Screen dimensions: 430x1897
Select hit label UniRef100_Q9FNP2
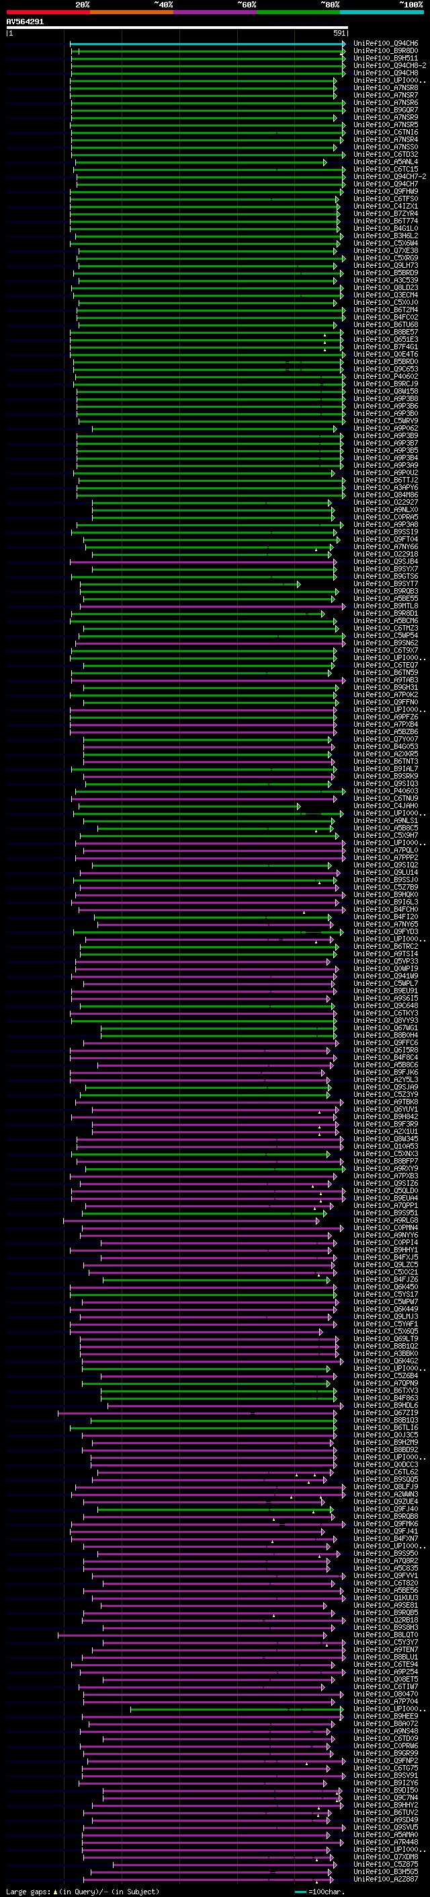(386, 1761)
